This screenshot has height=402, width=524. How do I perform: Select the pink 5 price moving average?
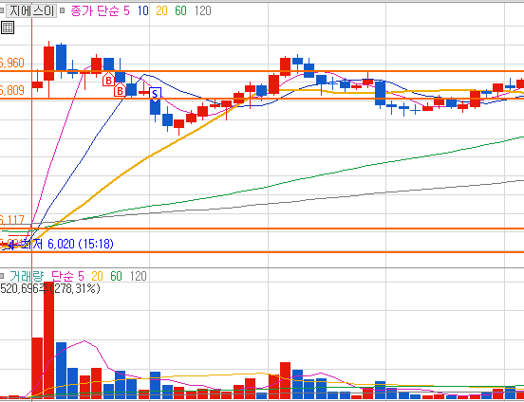tap(126, 11)
